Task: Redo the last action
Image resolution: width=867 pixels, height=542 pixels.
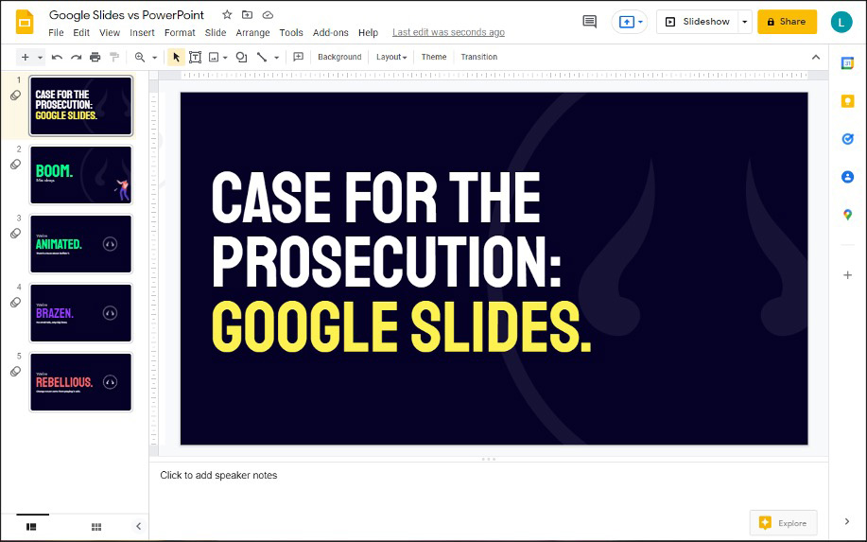Action: tap(77, 57)
